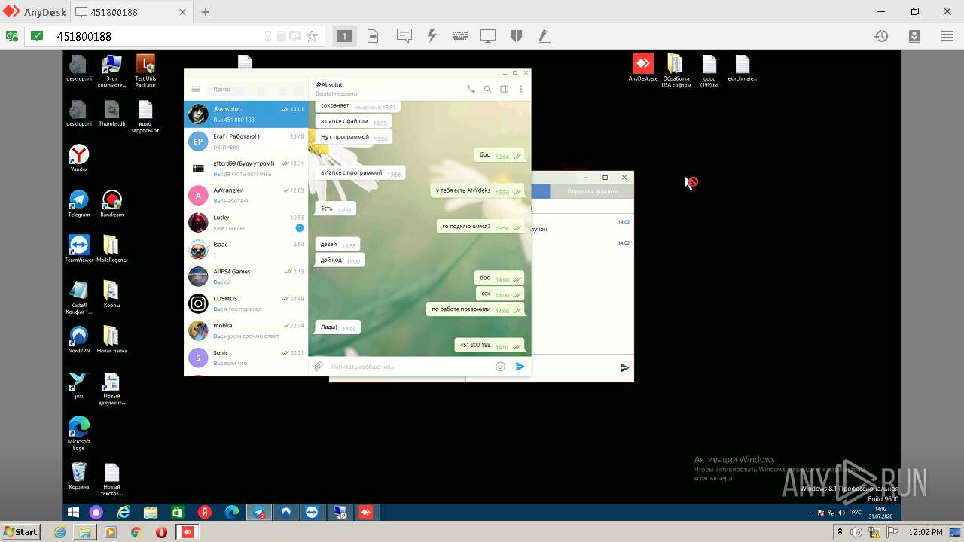964x542 pixels.
Task: Attach a file with the paperclip
Action: pos(319,367)
